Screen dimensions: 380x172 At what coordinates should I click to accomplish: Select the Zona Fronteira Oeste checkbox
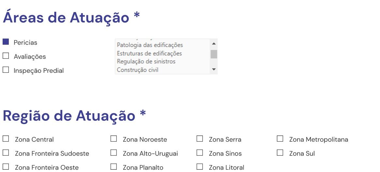6,167
